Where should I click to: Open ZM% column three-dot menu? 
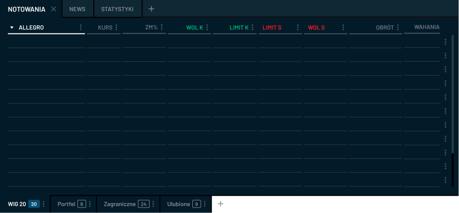[162, 27]
